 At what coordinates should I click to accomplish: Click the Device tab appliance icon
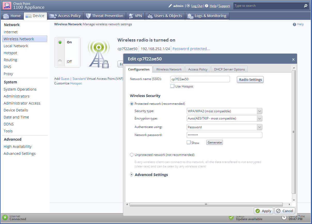coord(28,16)
